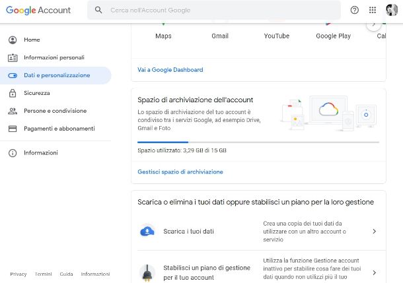Viewport: 403px width, 283px height.
Task: Click the Google Account logo
Action: coord(38,11)
